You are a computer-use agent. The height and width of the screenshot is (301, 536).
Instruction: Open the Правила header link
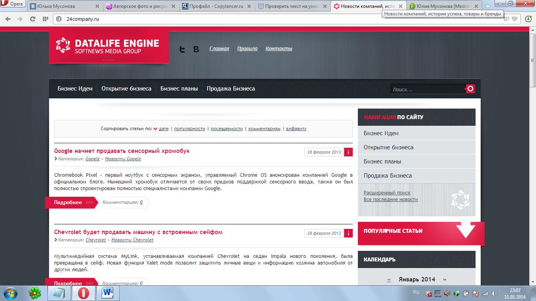coord(248,49)
